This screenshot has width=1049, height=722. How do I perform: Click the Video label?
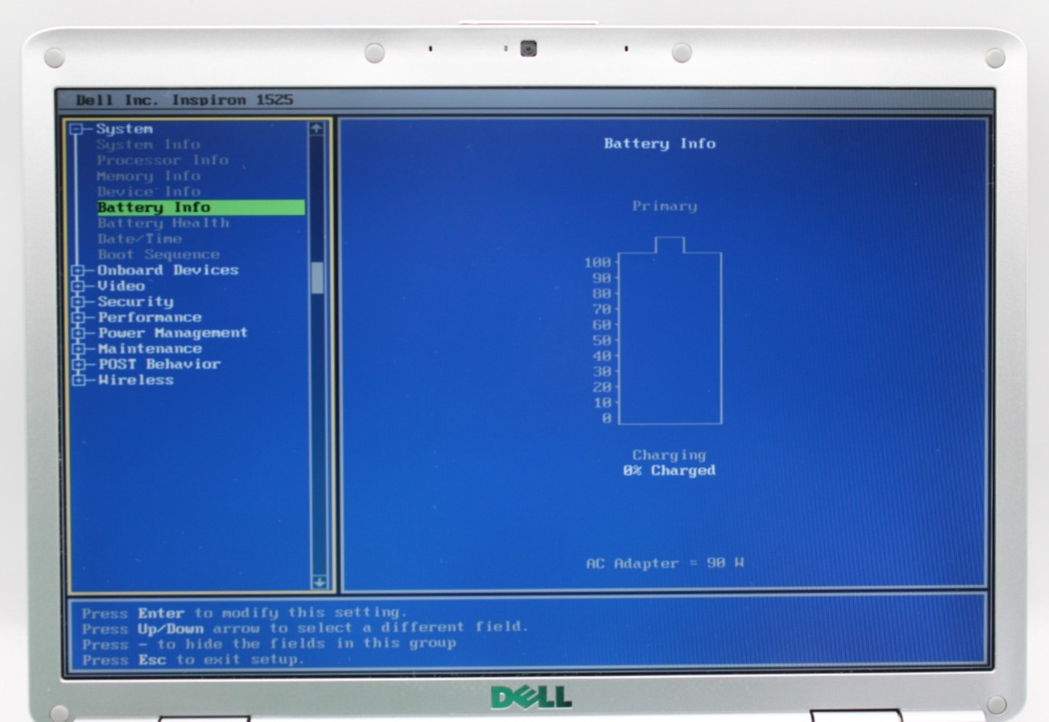(121, 286)
